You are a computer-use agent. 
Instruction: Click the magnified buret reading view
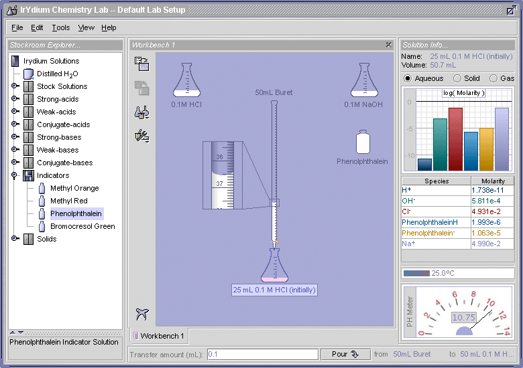click(x=223, y=175)
